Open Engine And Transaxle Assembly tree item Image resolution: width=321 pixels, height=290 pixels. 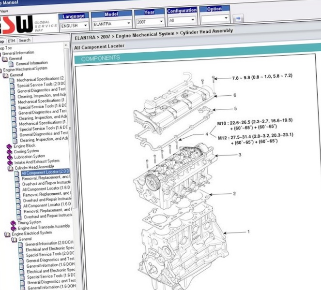pyautogui.click(x=44, y=227)
